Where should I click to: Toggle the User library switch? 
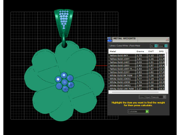(163, 46)
